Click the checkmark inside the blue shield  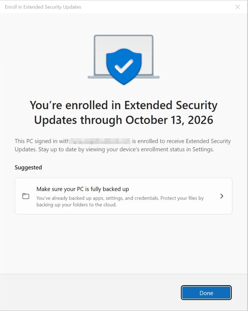point(124,66)
